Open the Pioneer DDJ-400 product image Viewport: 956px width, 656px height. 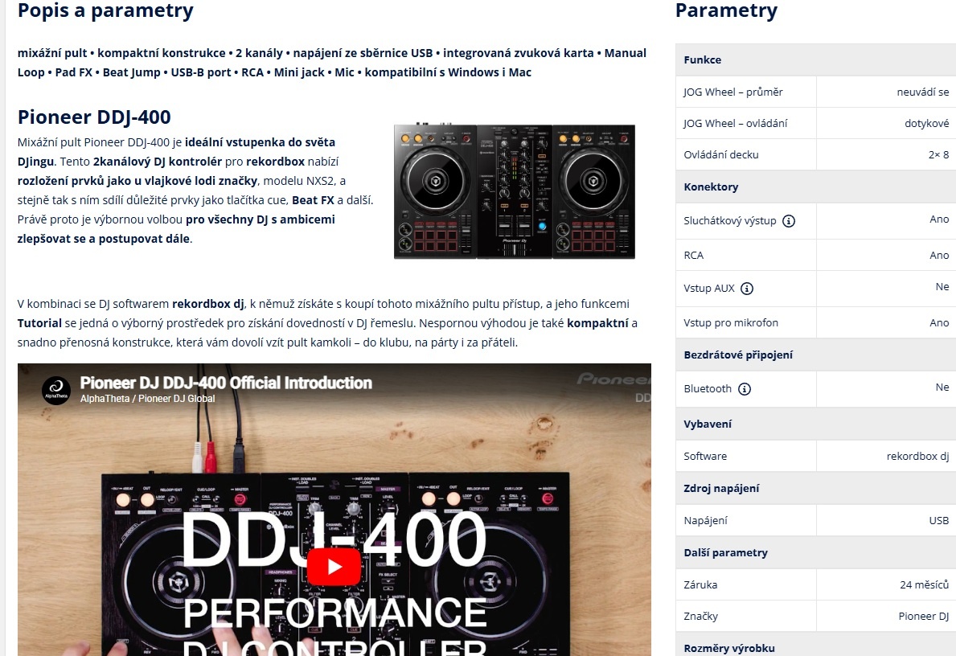pyautogui.click(x=515, y=191)
